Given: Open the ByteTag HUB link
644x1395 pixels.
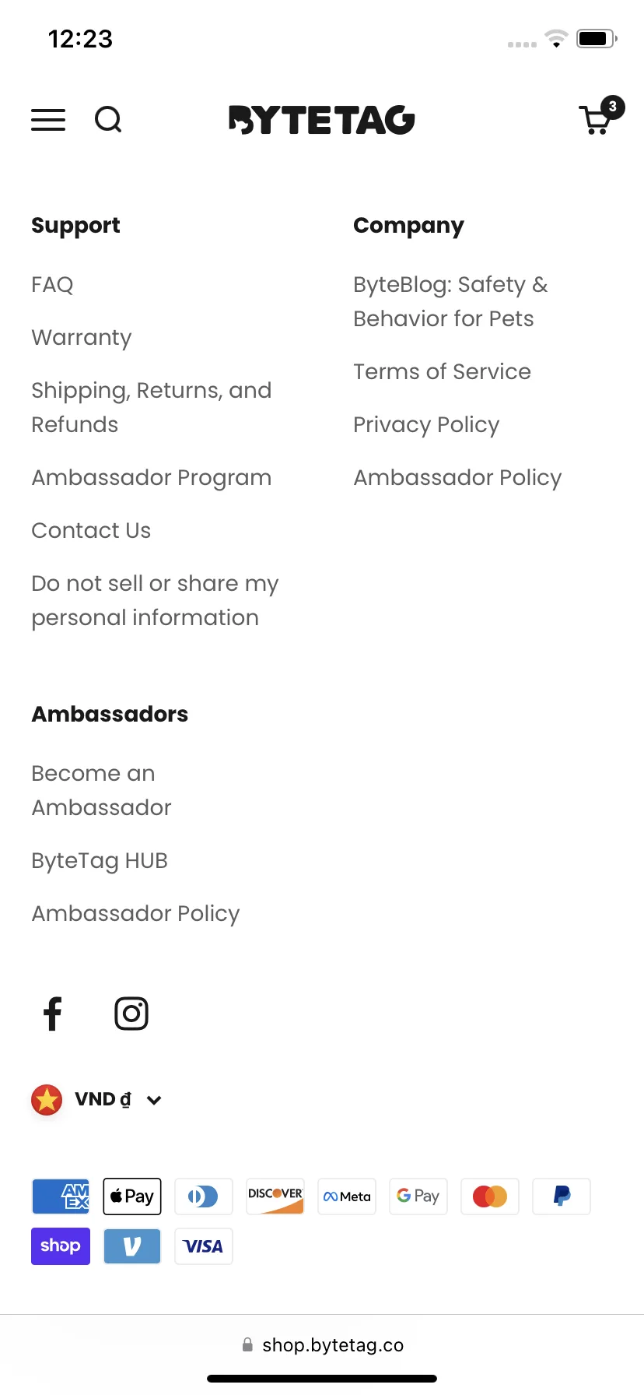Looking at the screenshot, I should pyautogui.click(x=100, y=860).
